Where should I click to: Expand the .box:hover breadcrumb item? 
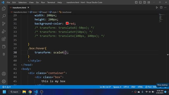[67, 12]
